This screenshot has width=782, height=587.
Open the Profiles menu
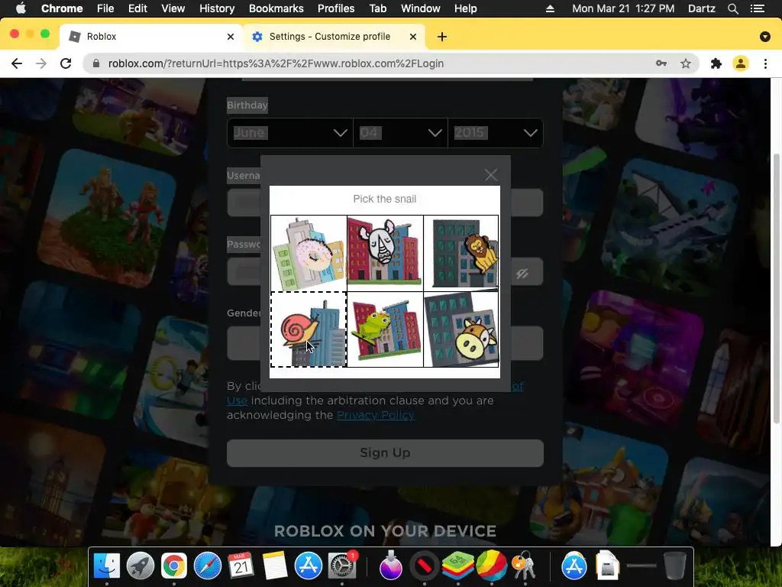(336, 8)
